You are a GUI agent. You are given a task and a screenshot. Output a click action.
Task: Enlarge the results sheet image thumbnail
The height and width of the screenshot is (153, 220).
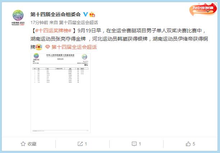tap(60, 93)
